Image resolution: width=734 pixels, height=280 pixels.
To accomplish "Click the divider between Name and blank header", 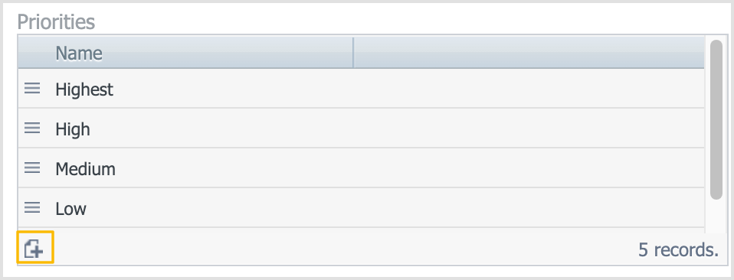I will [353, 53].
